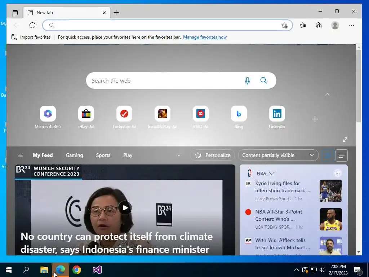Click the refresh page icon
The image size is (369, 277).
point(32,25)
